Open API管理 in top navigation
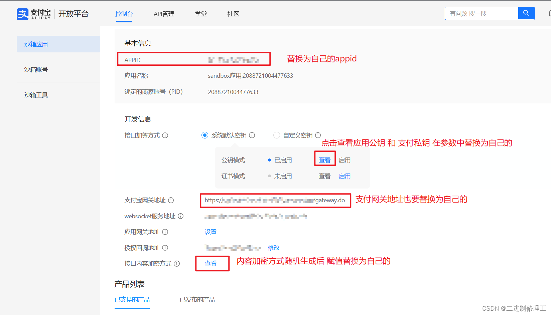The width and height of the screenshot is (551, 315). pyautogui.click(x=164, y=14)
